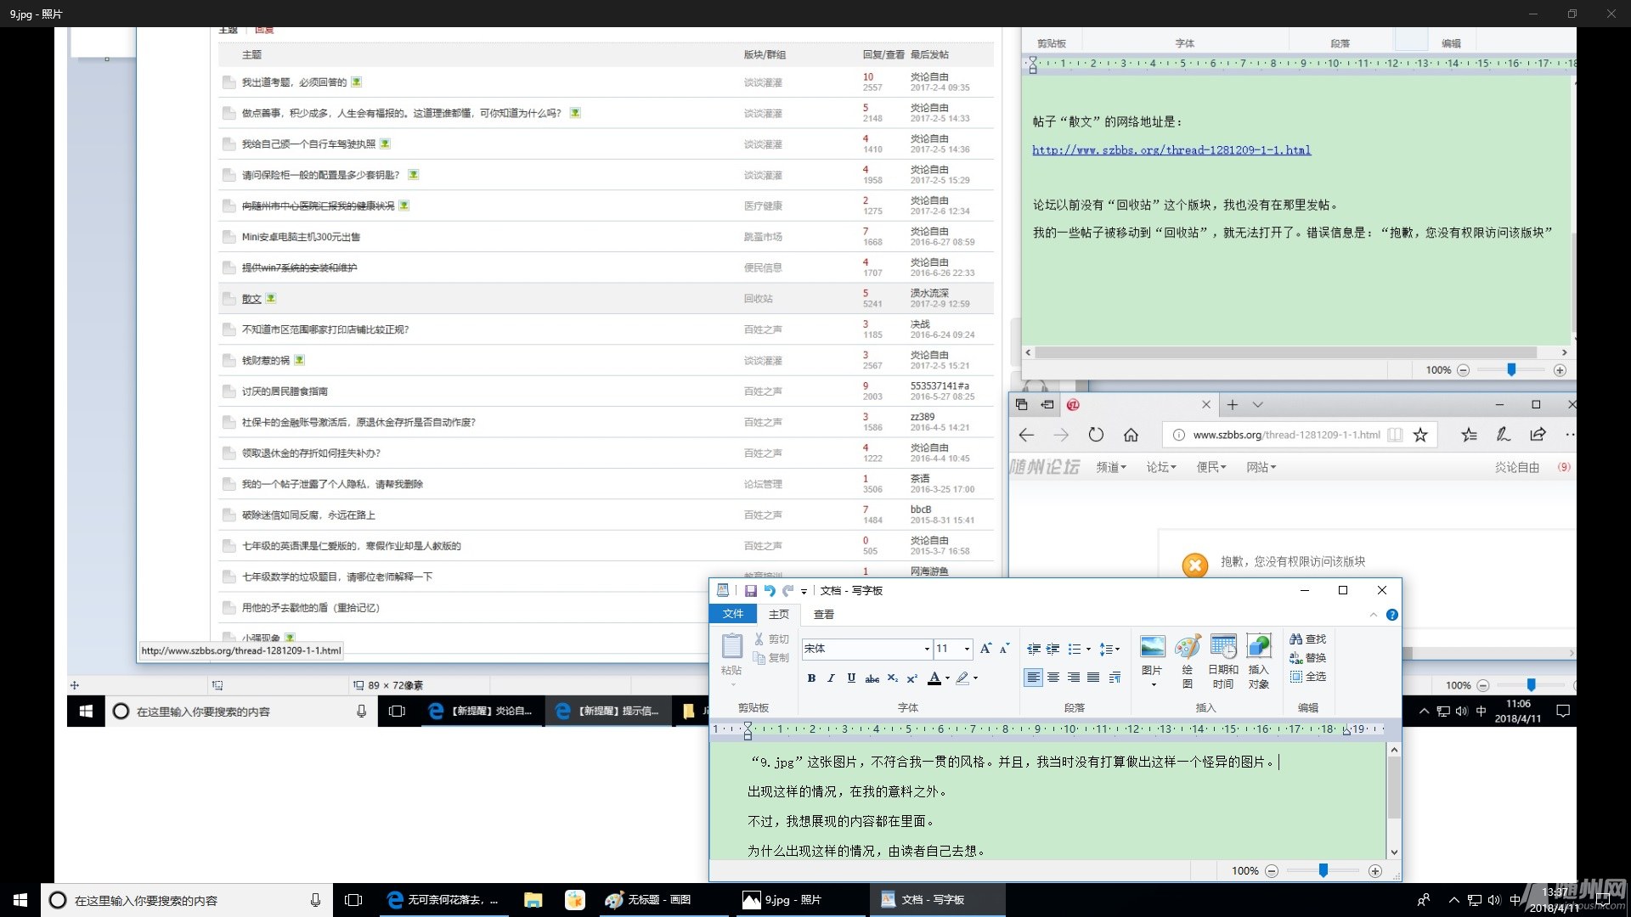
Task: Toggle italic formatting in WordPad
Action: pyautogui.click(x=831, y=678)
